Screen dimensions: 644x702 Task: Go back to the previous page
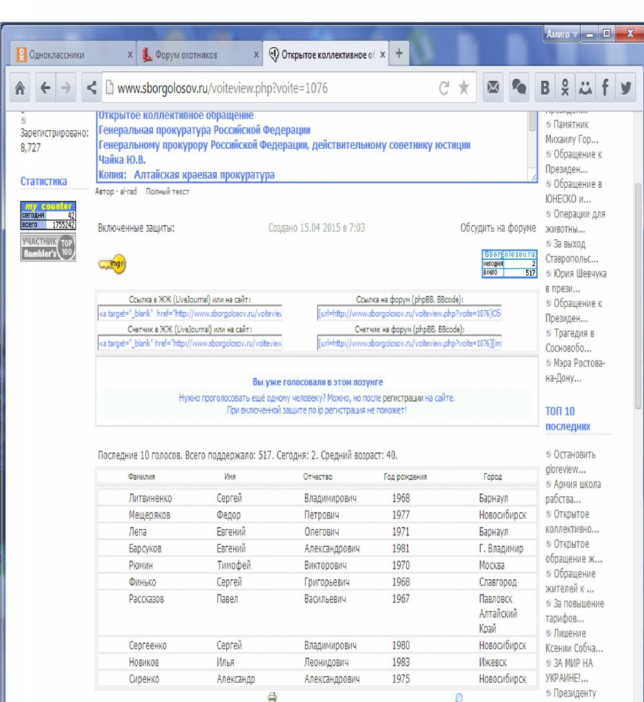45,88
